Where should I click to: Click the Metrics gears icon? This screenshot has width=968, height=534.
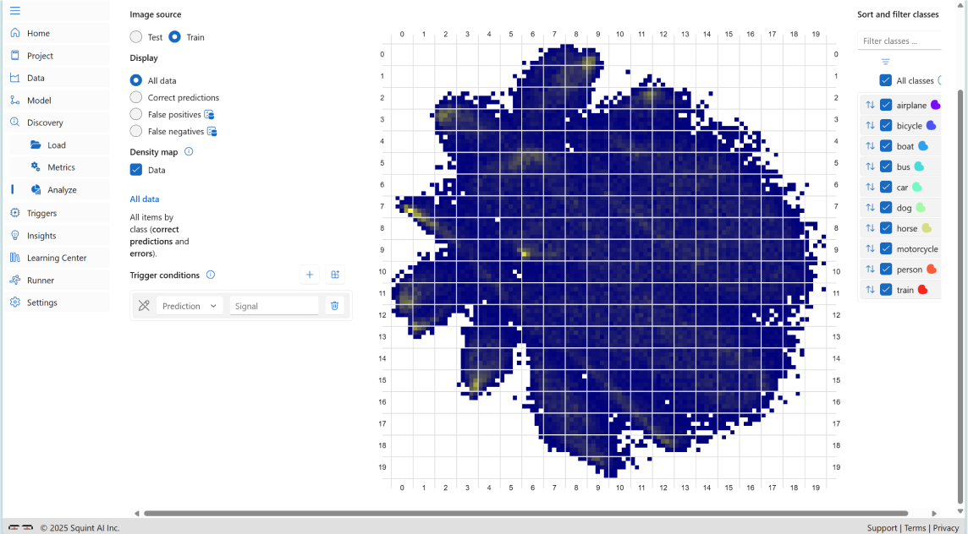36,167
